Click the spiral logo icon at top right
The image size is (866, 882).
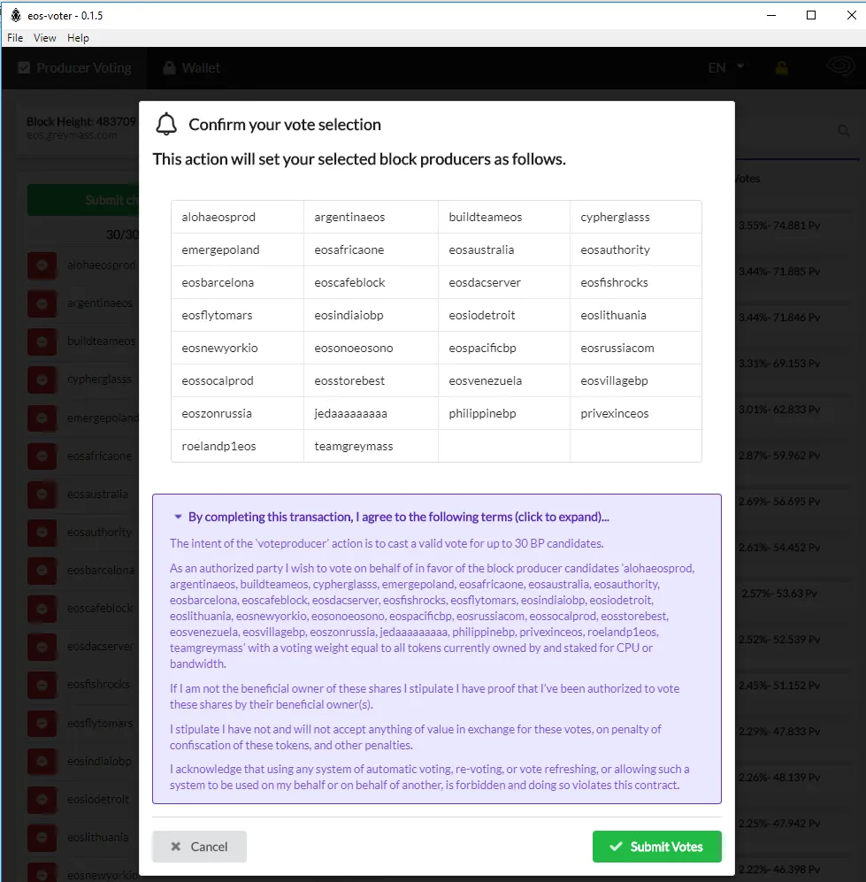click(x=840, y=67)
